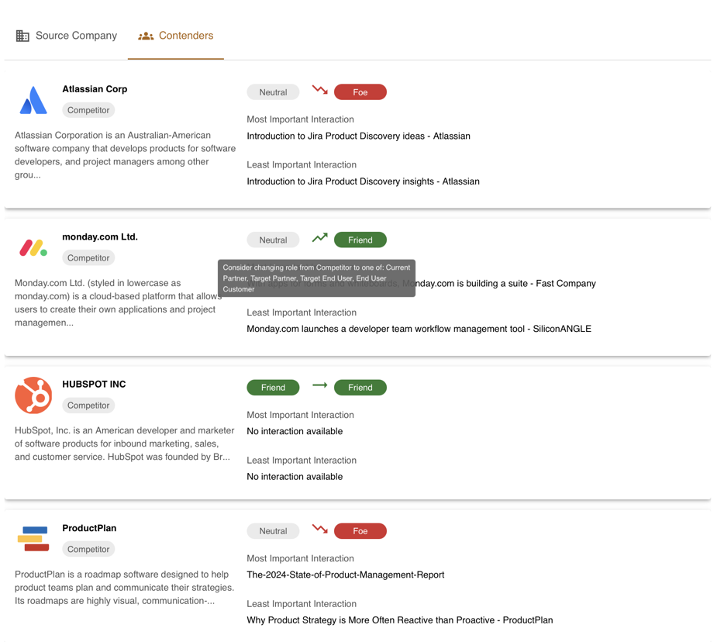The height and width of the screenshot is (642, 724).
Task: Click the red Foe badge for Atlassian
Action: 360,92
